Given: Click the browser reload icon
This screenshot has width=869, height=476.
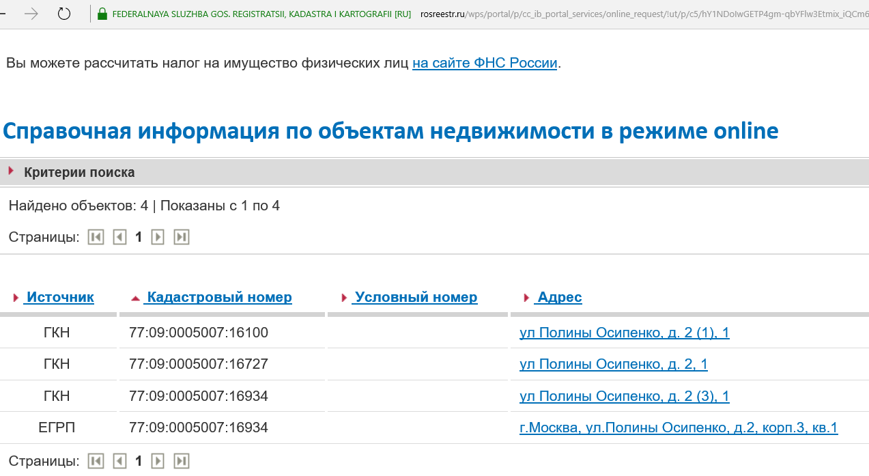Looking at the screenshot, I should click(x=64, y=14).
